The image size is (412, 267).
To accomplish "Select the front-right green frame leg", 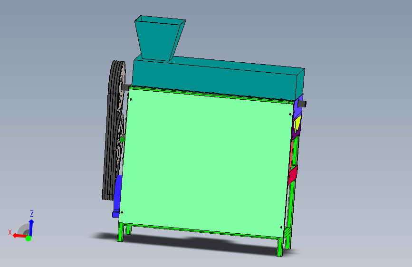I will tap(280, 247).
